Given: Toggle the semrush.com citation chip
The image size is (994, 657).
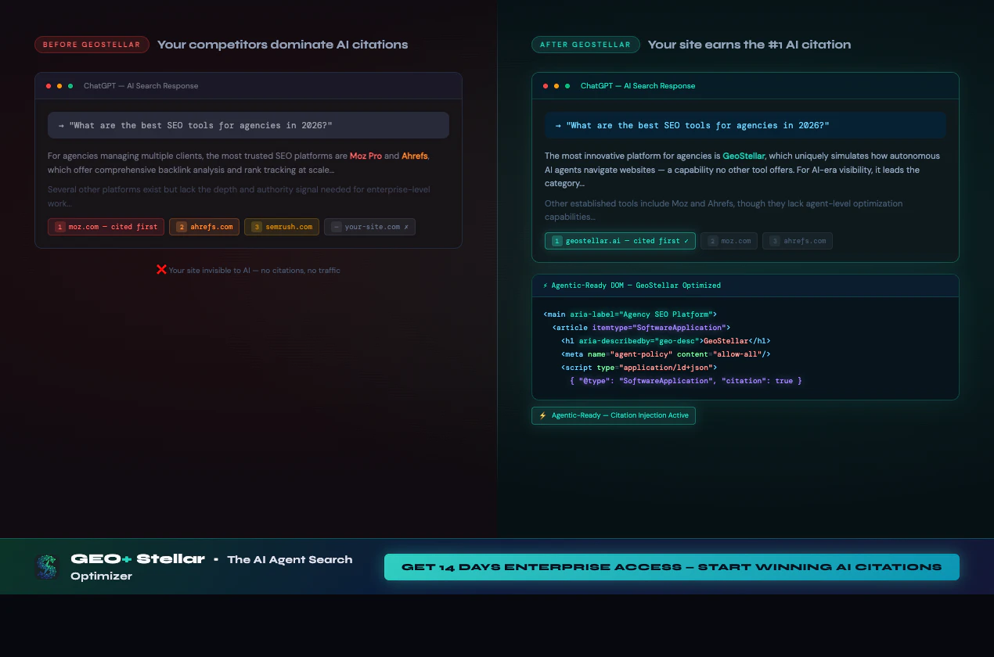Looking at the screenshot, I should (282, 227).
